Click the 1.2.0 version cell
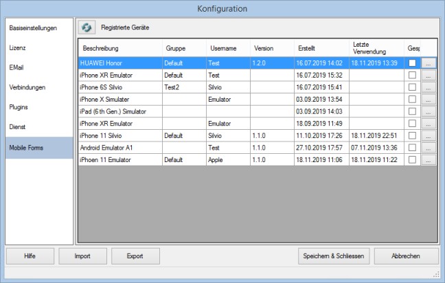 [x=272, y=63]
